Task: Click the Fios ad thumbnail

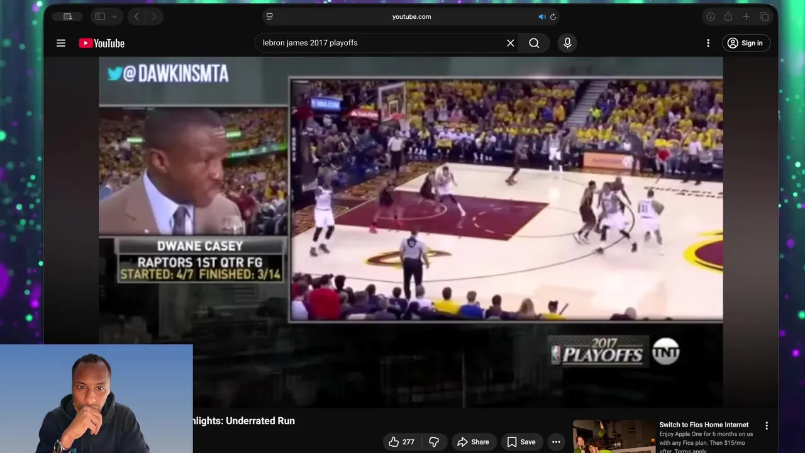Action: coord(613,436)
